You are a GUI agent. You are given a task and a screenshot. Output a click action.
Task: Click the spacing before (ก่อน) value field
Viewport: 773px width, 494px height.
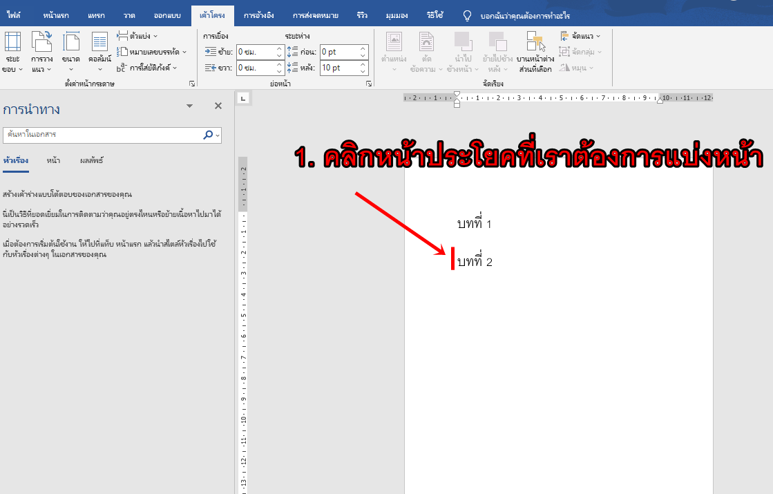click(339, 52)
